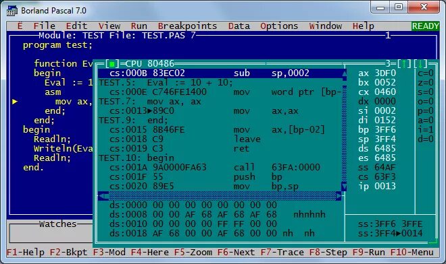Select the bx register value 0052
The width and height of the screenshot is (446, 264).
click(x=385, y=83)
